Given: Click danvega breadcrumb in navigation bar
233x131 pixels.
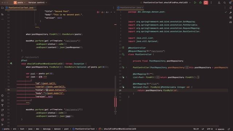Looking at the screenshot, I should 47,129.
